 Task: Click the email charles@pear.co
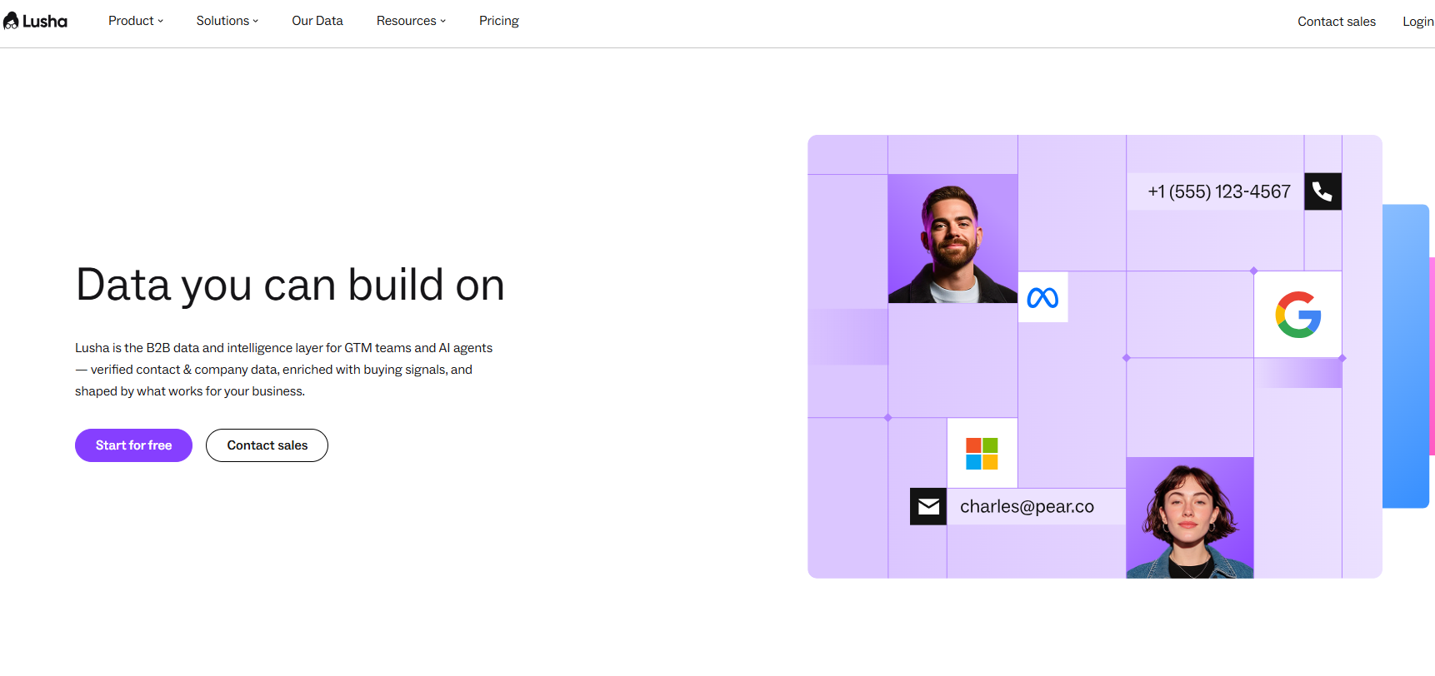pos(1027,506)
